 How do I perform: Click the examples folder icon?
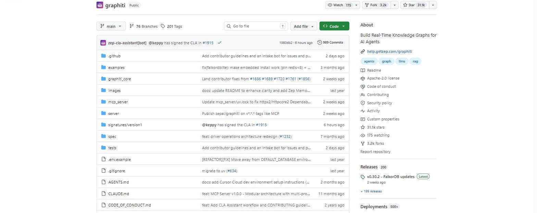(103, 68)
